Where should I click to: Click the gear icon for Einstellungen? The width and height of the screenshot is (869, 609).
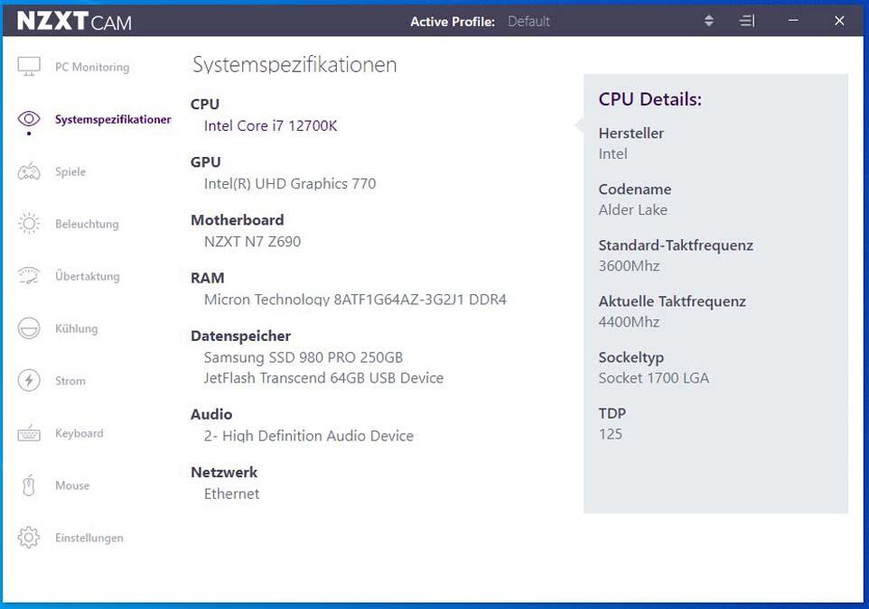click(x=29, y=538)
